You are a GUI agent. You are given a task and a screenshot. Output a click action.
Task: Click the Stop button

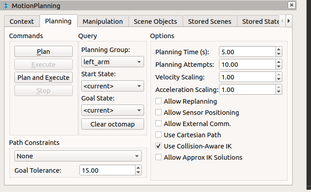point(44,91)
